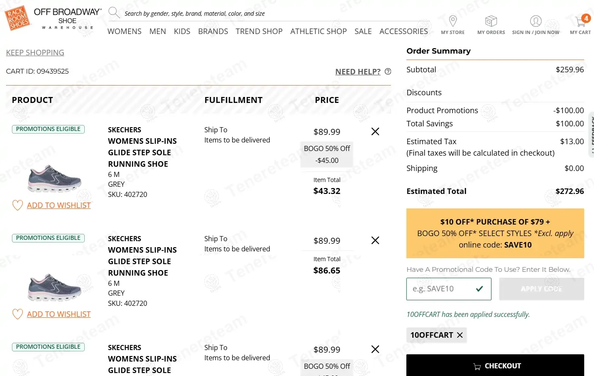Click the Checkout button
This screenshot has height=376, width=594.
pos(495,365)
